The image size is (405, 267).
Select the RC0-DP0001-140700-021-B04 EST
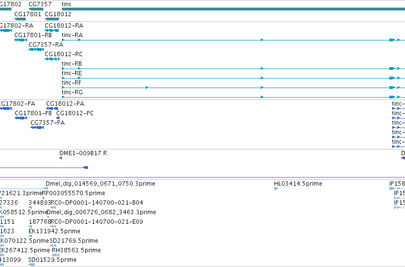53,208
